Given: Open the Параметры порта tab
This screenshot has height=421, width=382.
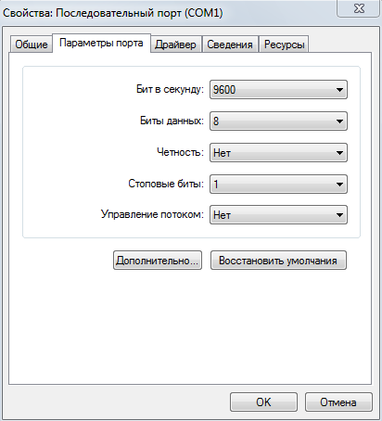Looking at the screenshot, I should [x=101, y=43].
